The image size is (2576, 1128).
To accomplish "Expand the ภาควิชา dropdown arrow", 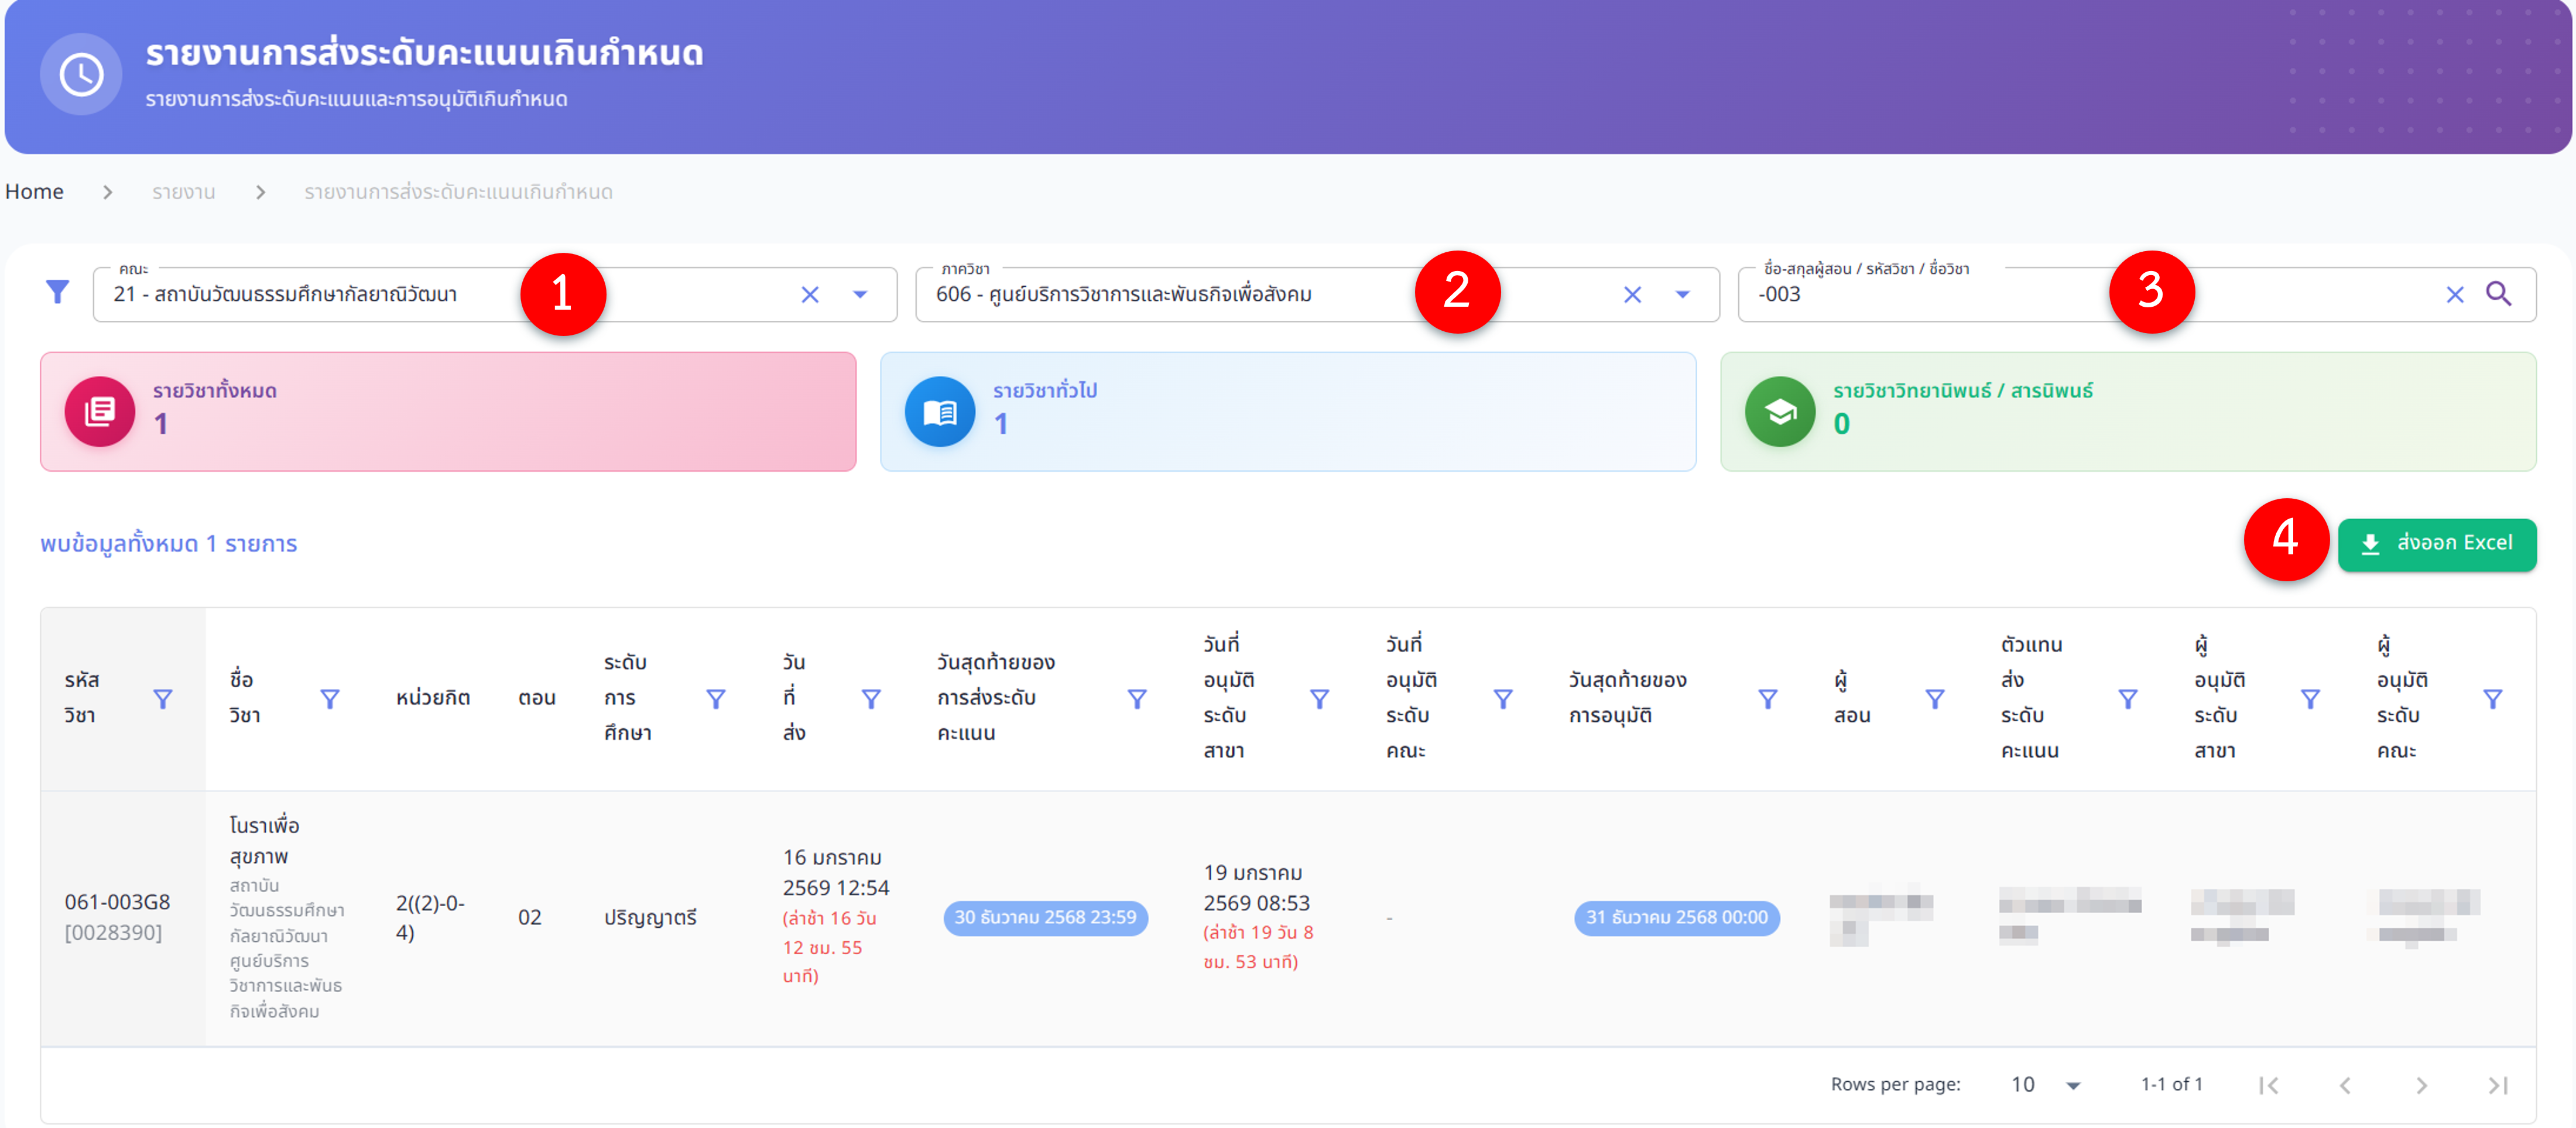I will (x=1682, y=295).
